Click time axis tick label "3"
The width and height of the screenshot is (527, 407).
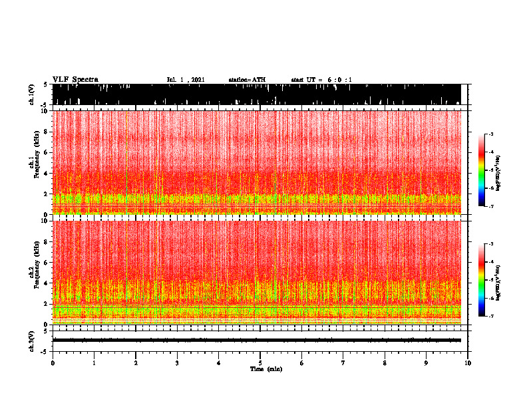(x=177, y=363)
